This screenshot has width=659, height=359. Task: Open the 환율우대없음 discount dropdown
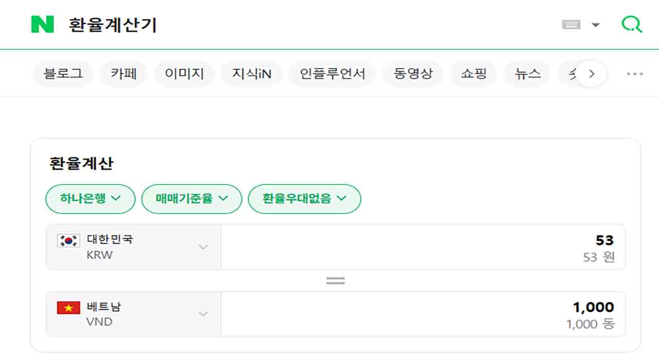(304, 199)
